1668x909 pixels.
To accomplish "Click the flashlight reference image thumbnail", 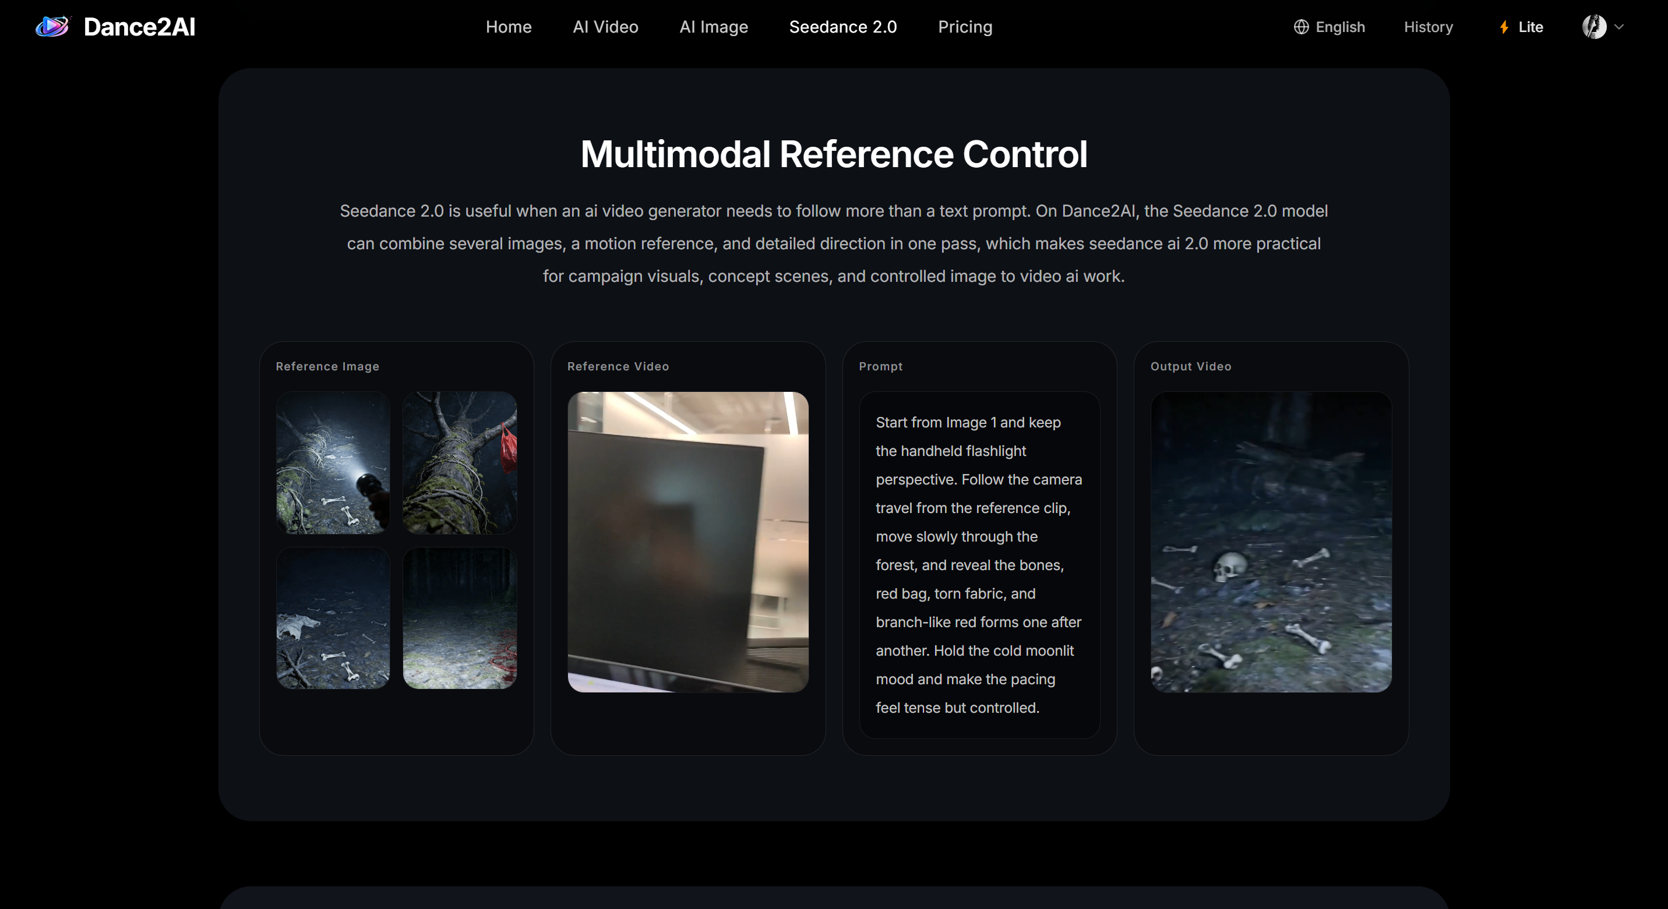I will click(333, 463).
